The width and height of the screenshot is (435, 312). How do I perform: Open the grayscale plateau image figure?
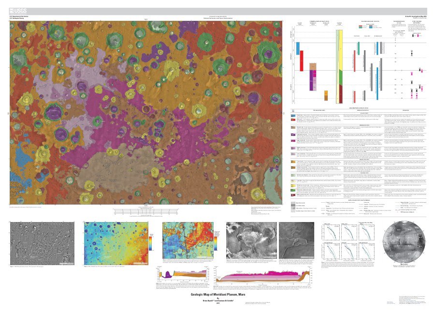(x=251, y=240)
